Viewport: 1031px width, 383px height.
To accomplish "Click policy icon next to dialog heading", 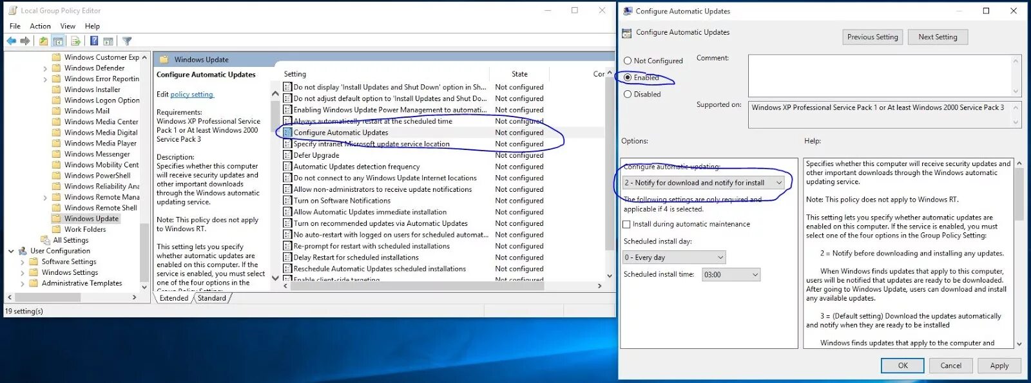I will tap(626, 33).
